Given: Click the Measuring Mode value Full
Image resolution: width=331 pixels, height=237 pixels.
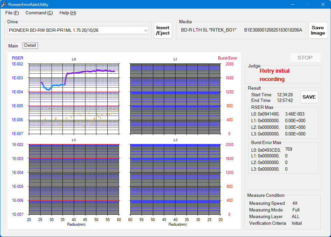Looking at the screenshot, I should coord(296,210).
